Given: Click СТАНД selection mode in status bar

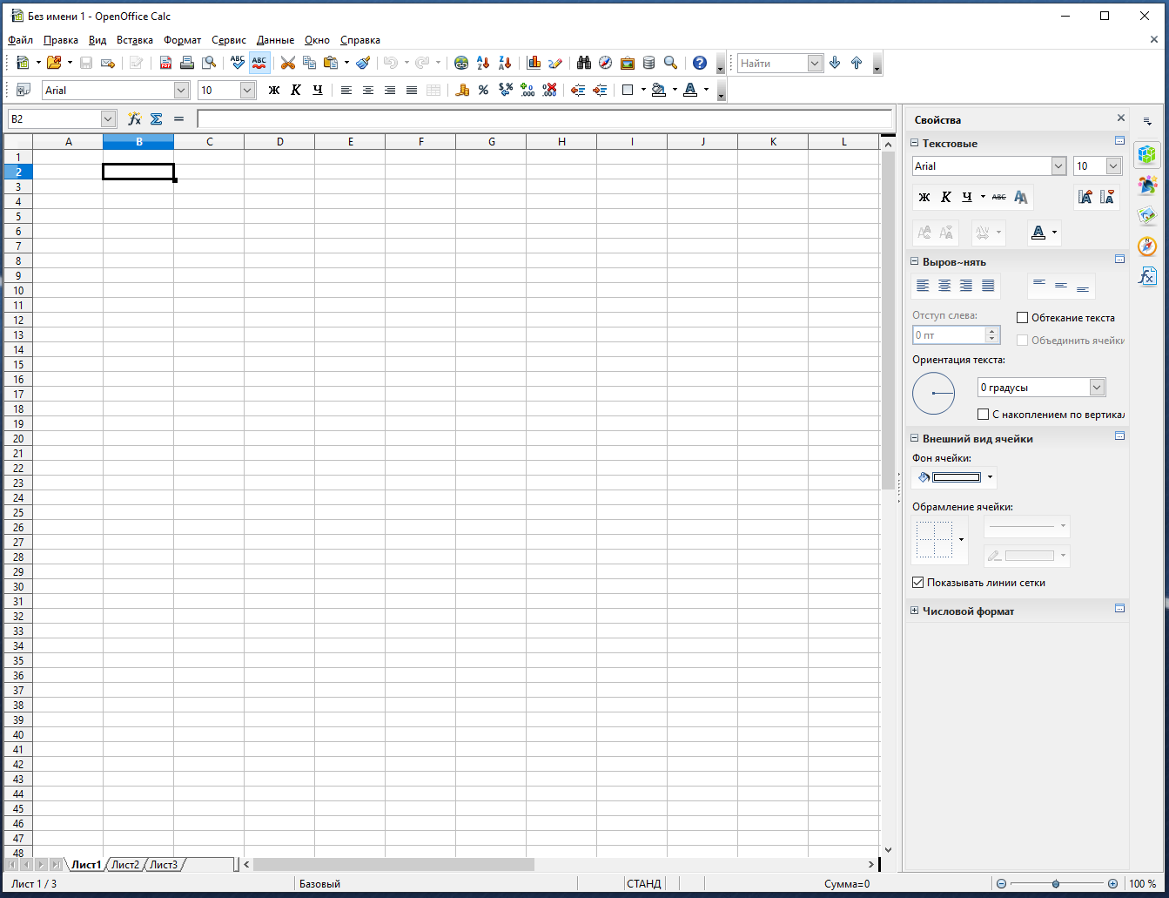Looking at the screenshot, I should [644, 884].
